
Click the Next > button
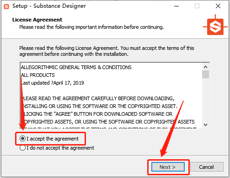(x=168, y=167)
